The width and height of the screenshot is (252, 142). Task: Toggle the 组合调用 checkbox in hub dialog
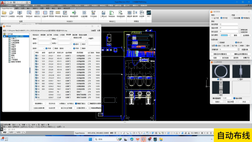[234, 98]
